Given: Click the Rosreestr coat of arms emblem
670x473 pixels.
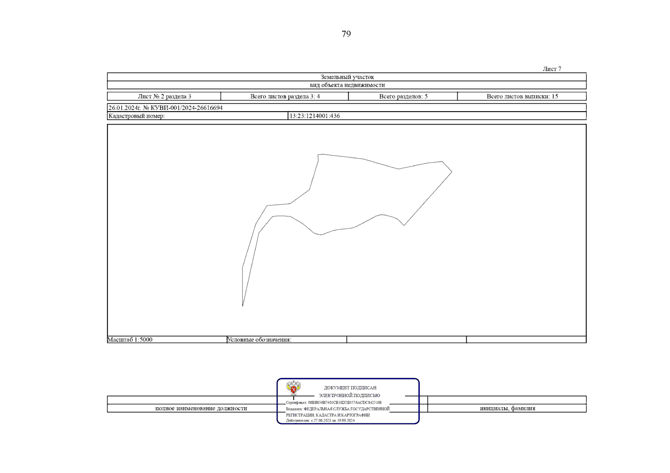Looking at the screenshot, I should click(293, 388).
